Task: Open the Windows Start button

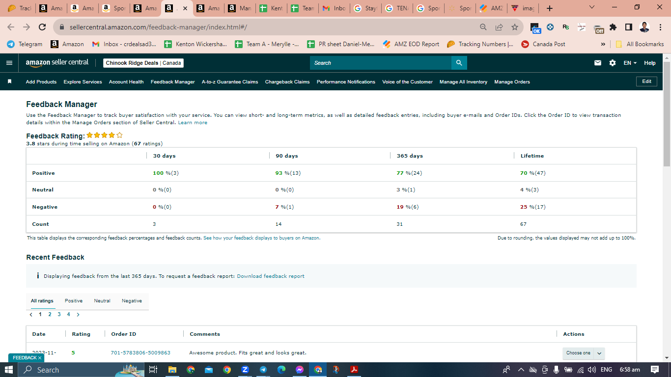Action: tap(9, 370)
